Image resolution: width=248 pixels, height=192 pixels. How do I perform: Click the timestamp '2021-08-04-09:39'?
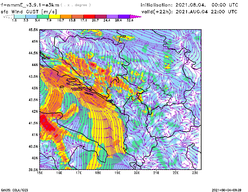tap(227, 190)
